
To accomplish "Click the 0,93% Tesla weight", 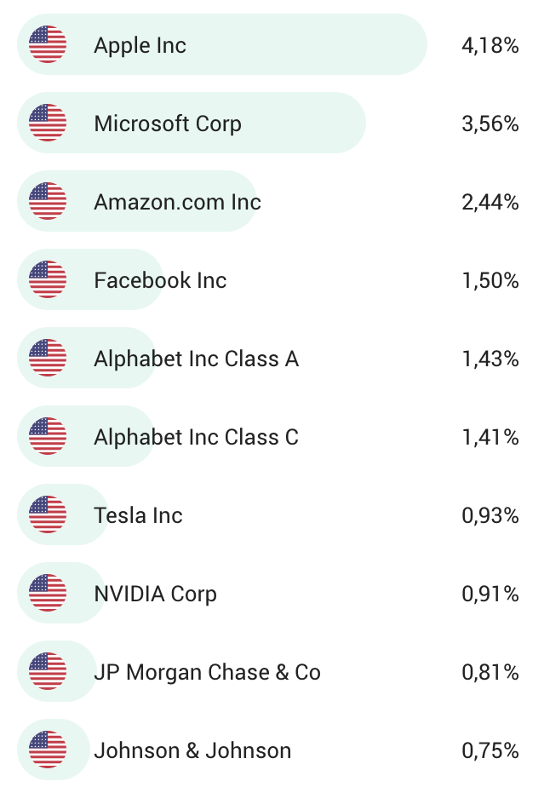I will (490, 515).
